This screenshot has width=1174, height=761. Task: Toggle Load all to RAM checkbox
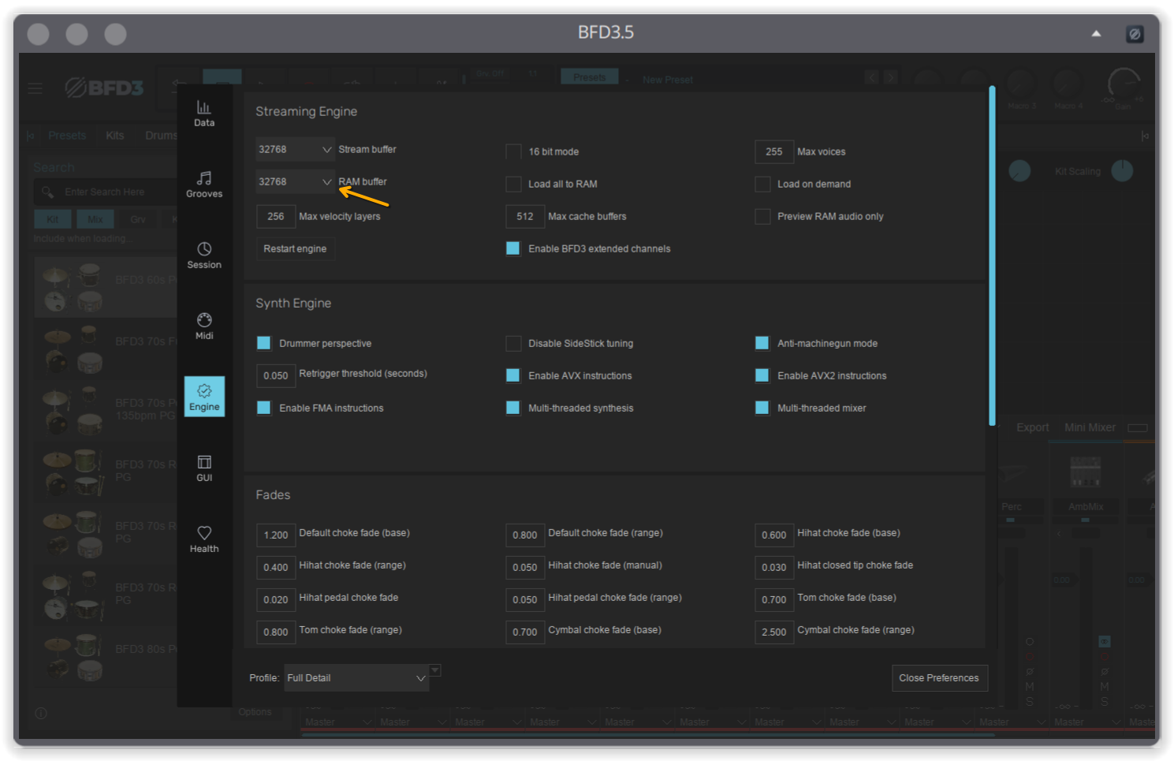click(x=513, y=184)
